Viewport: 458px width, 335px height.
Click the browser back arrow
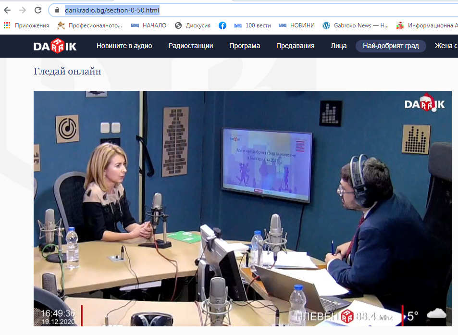(7, 10)
